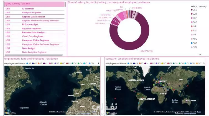Filter AT in employment_type map legend
209x116 pixels.
point(40,63)
